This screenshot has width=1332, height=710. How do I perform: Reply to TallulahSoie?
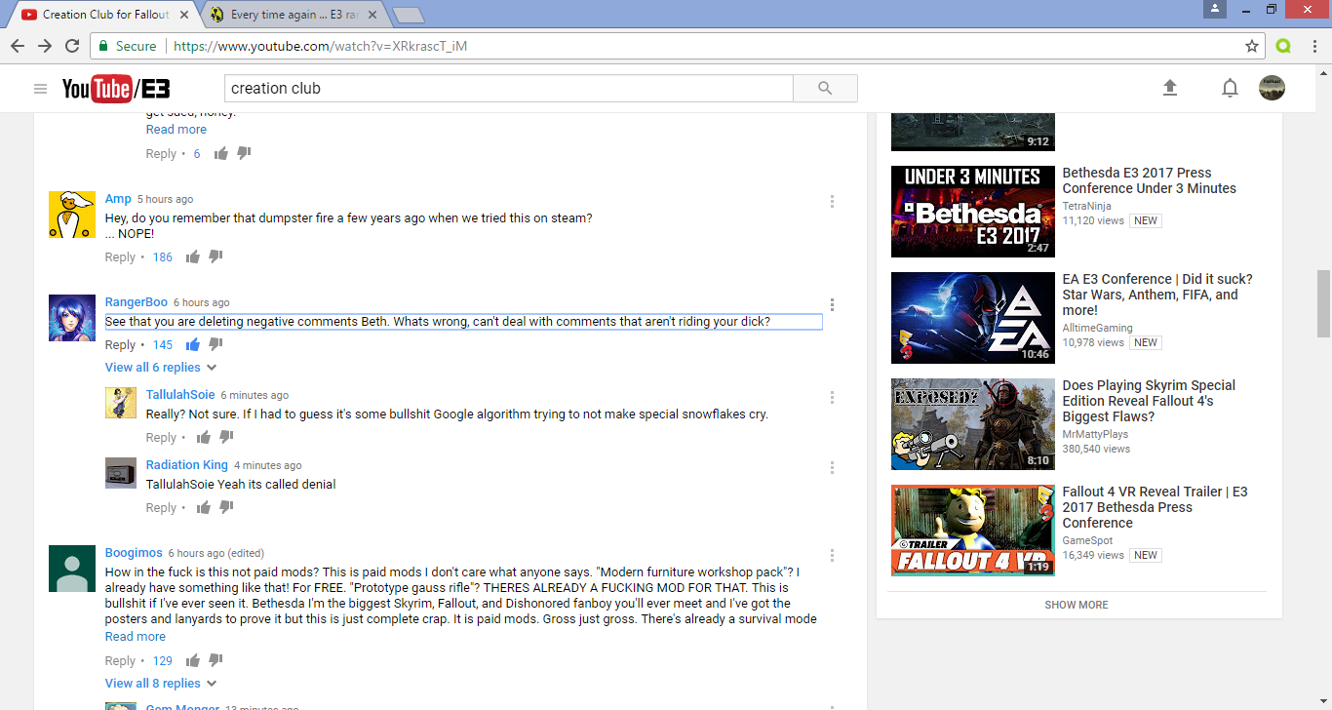tap(161, 438)
